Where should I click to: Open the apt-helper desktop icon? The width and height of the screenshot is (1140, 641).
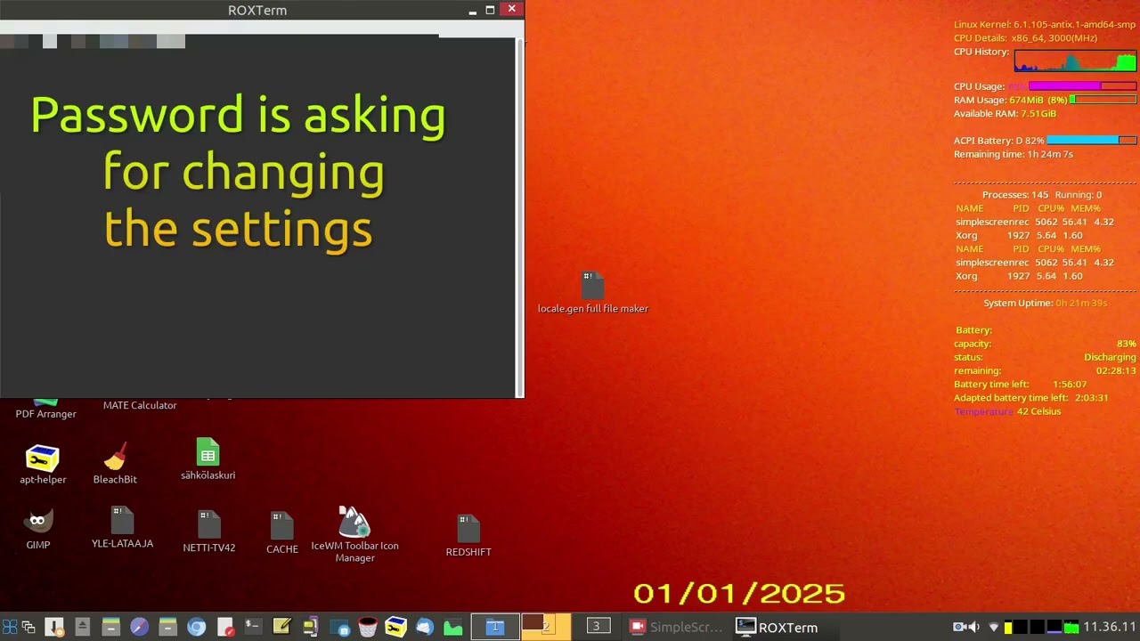coord(43,466)
